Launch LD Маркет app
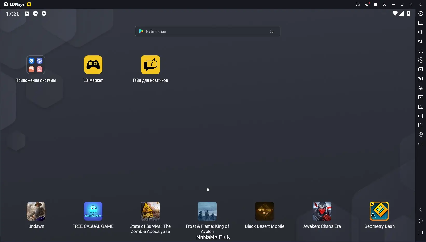 tap(93, 65)
